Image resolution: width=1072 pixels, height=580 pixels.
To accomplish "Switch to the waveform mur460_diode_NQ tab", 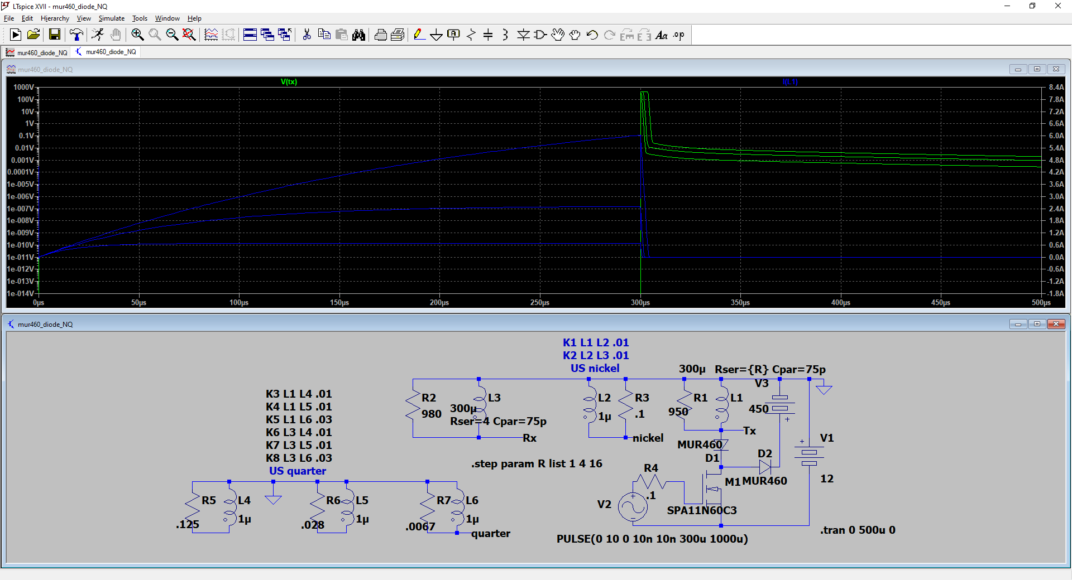I will click(x=37, y=52).
